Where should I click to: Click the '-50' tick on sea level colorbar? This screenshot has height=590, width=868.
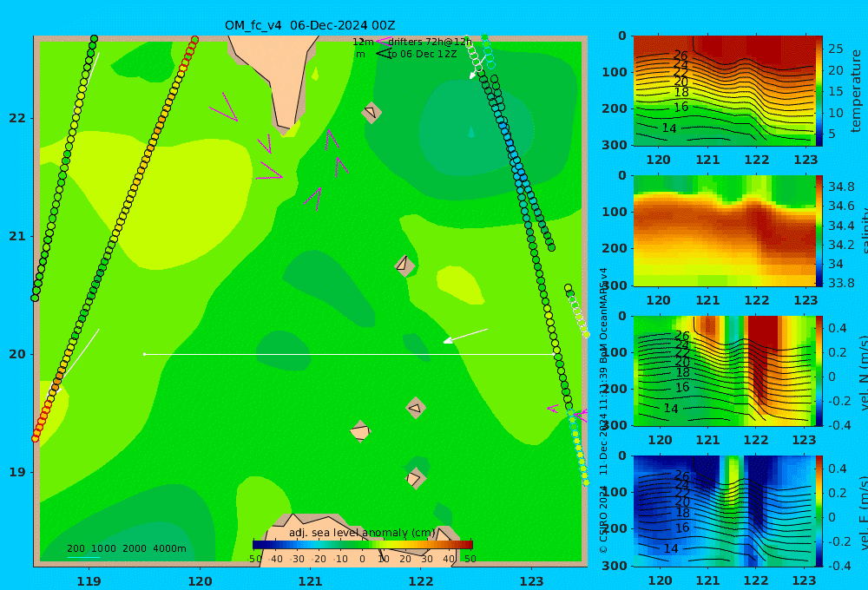tap(255, 559)
